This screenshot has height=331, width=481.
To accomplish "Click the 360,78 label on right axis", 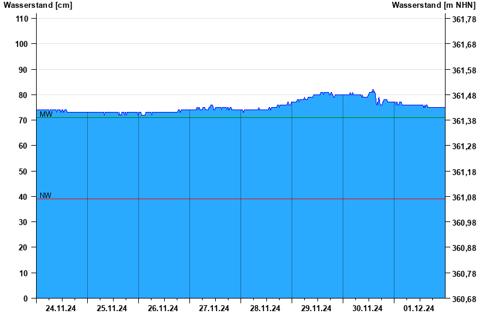I will point(464,274).
